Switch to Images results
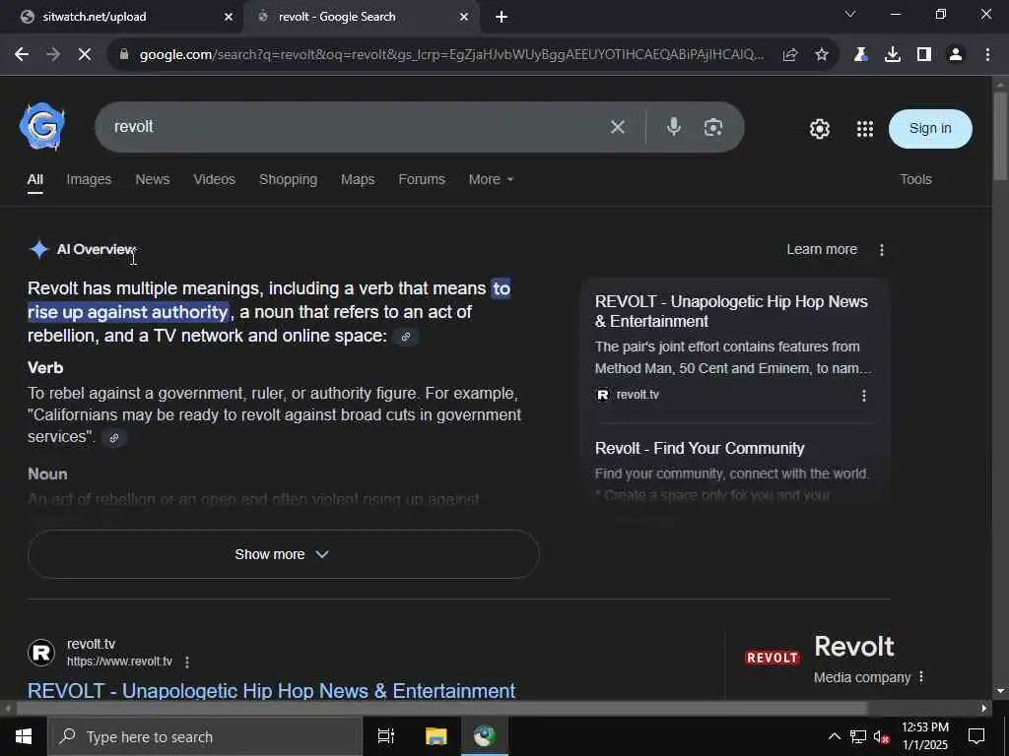The height and width of the screenshot is (756, 1009). click(89, 179)
